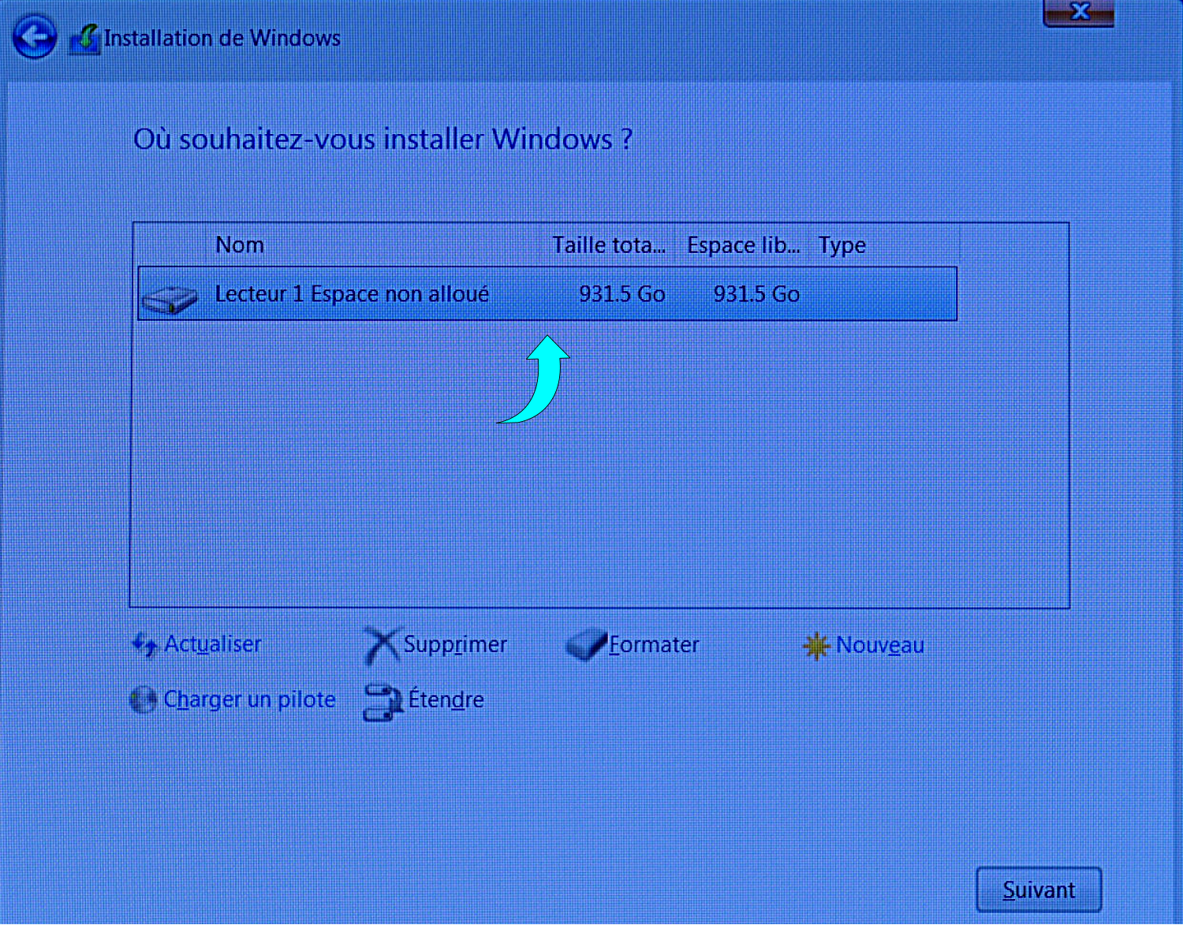This screenshot has width=1183, height=925.
Task: Click the Étendre partition icon
Action: pyautogui.click(x=383, y=702)
